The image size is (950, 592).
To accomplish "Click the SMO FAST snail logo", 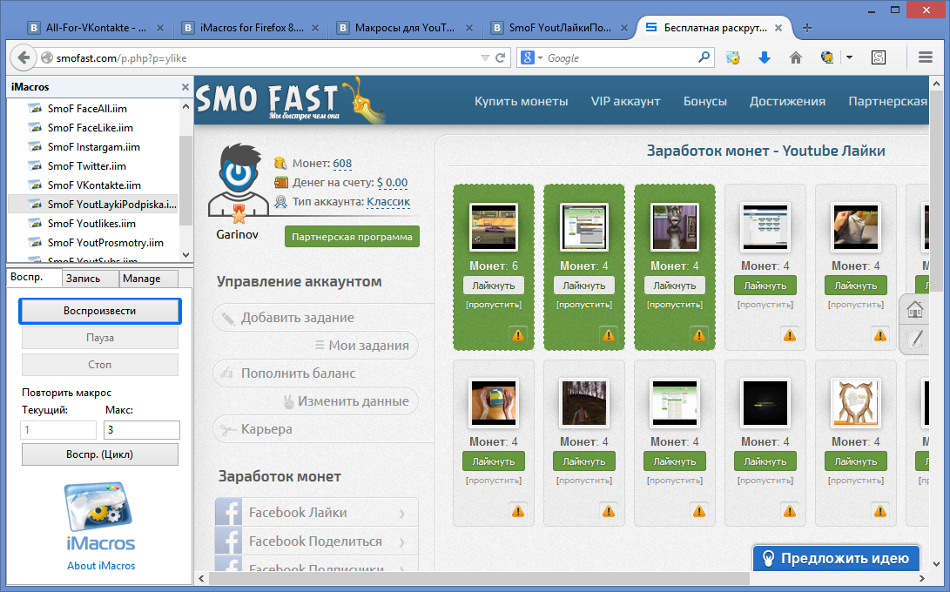I will point(290,100).
